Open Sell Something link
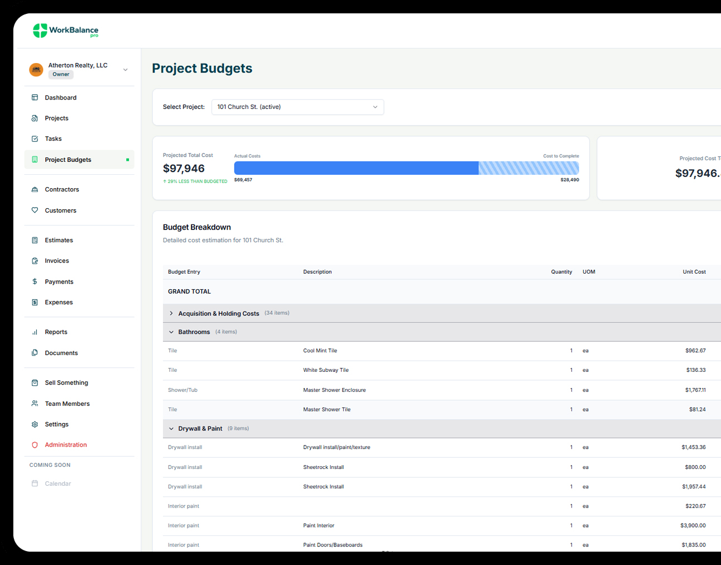The width and height of the screenshot is (721, 565). (x=66, y=383)
